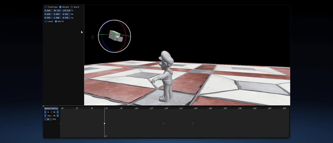The width and height of the screenshot is (333, 143).
Task: Edit translation Y value 95.723
Action: pos(57,11)
